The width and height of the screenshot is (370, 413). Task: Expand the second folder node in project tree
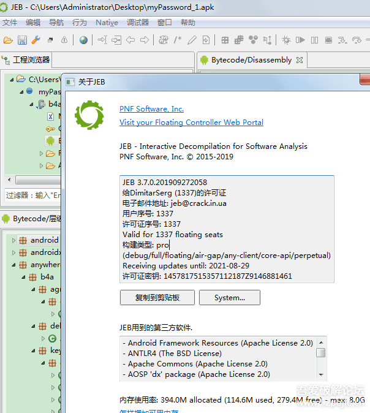pyautogui.click(x=41, y=165)
